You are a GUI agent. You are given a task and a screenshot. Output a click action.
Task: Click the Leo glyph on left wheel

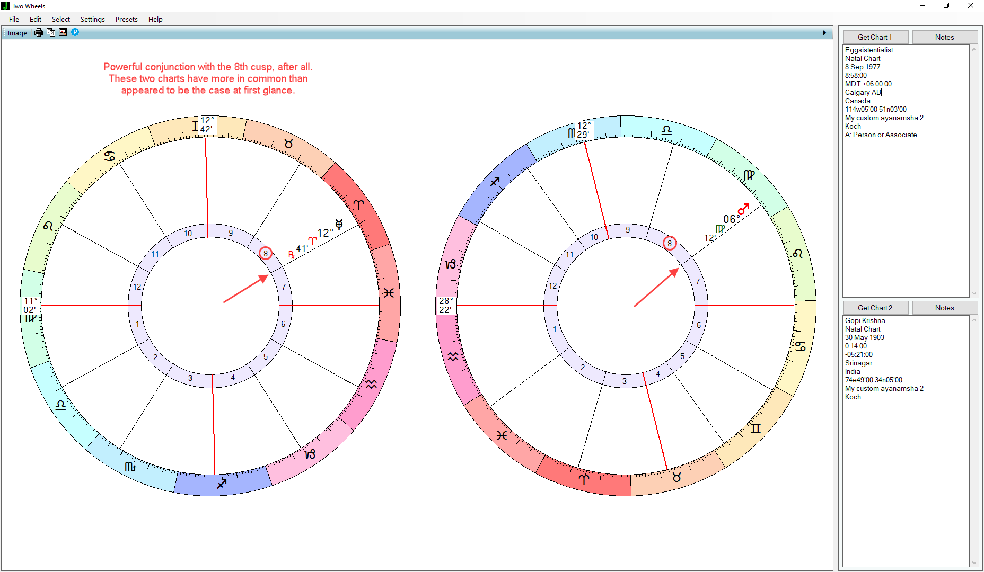click(x=48, y=226)
